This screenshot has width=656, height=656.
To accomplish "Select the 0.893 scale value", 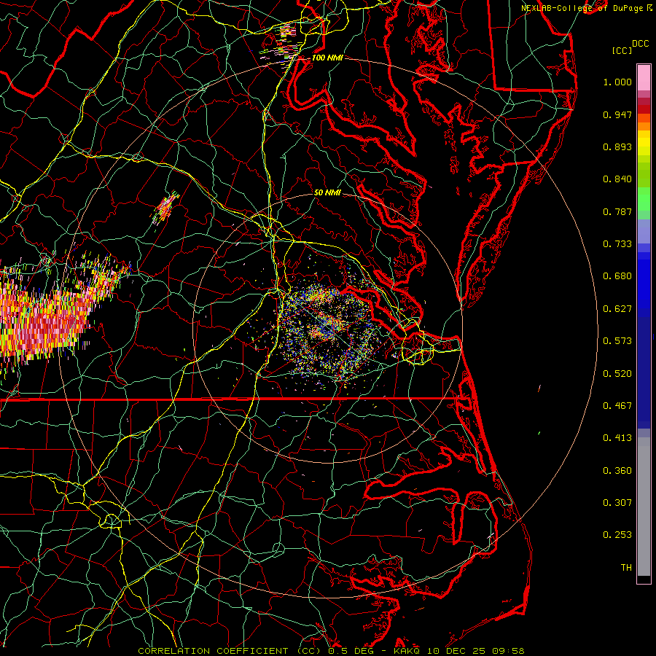I will 617,147.
